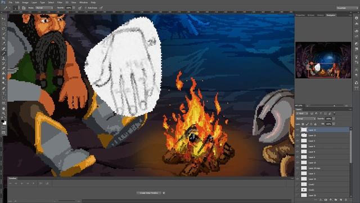Open the Opacity slider arrow in options bar

(x=74, y=8)
